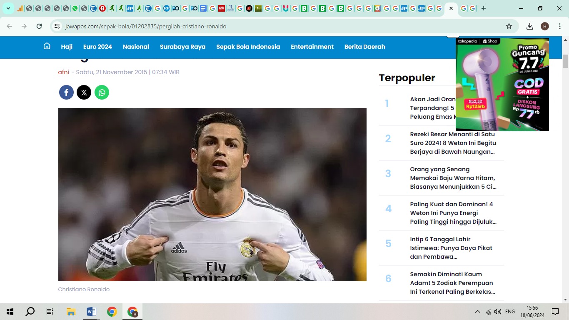This screenshot has height=320, width=569.
Task: Open the Windows notification center
Action: coord(555,312)
